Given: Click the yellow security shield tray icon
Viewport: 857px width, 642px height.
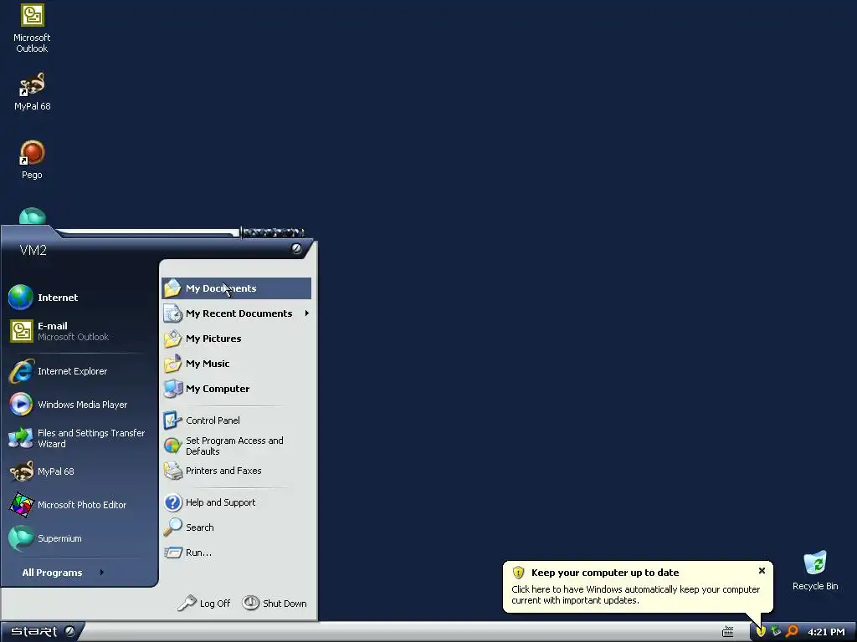Looking at the screenshot, I should tap(760, 632).
